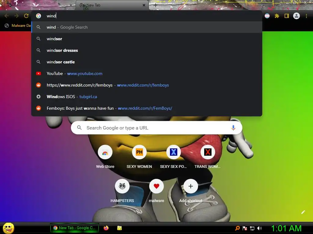The height and width of the screenshot is (234, 313).
Task: Open the smiley Start button
Action: [x=8, y=228]
